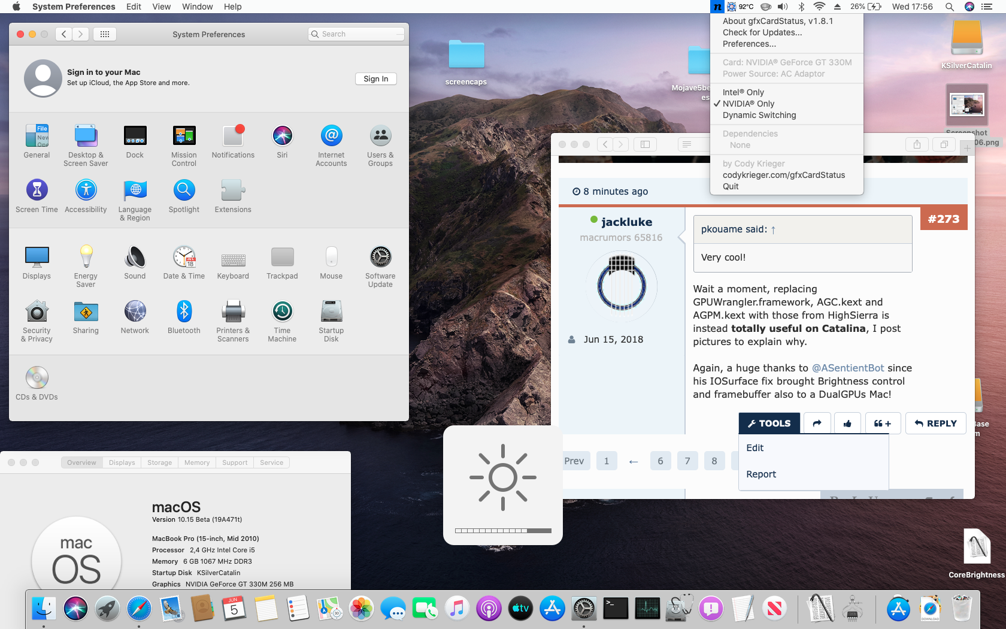This screenshot has width=1006, height=629.
Task: Switch to the Displays tab in About This Mac
Action: pyautogui.click(x=122, y=462)
